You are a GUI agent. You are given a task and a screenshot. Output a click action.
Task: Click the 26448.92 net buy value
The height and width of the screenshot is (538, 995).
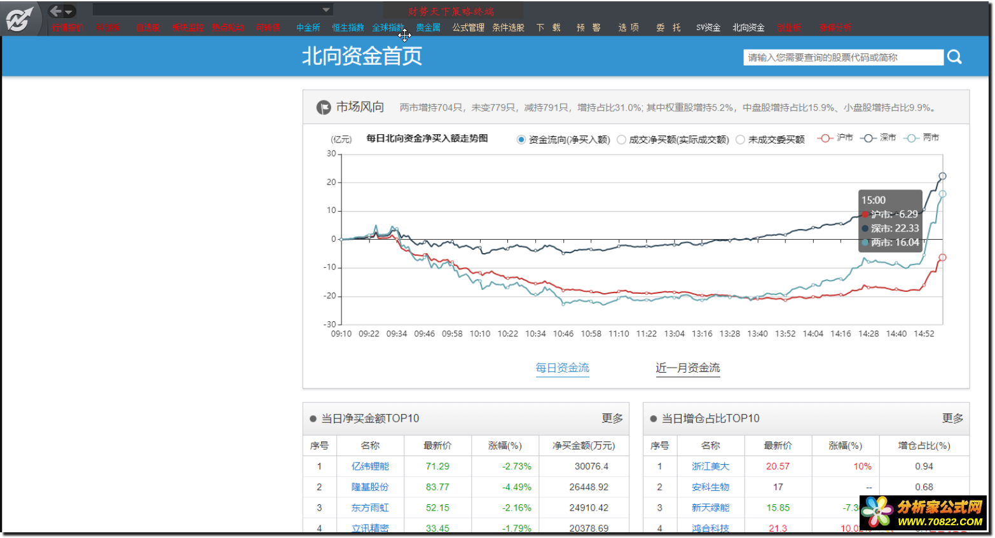pyautogui.click(x=589, y=487)
